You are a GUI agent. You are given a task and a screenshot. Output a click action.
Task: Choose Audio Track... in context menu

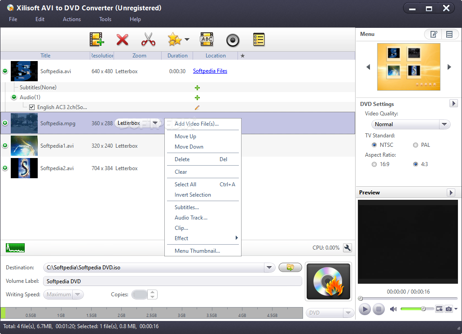[203, 218]
